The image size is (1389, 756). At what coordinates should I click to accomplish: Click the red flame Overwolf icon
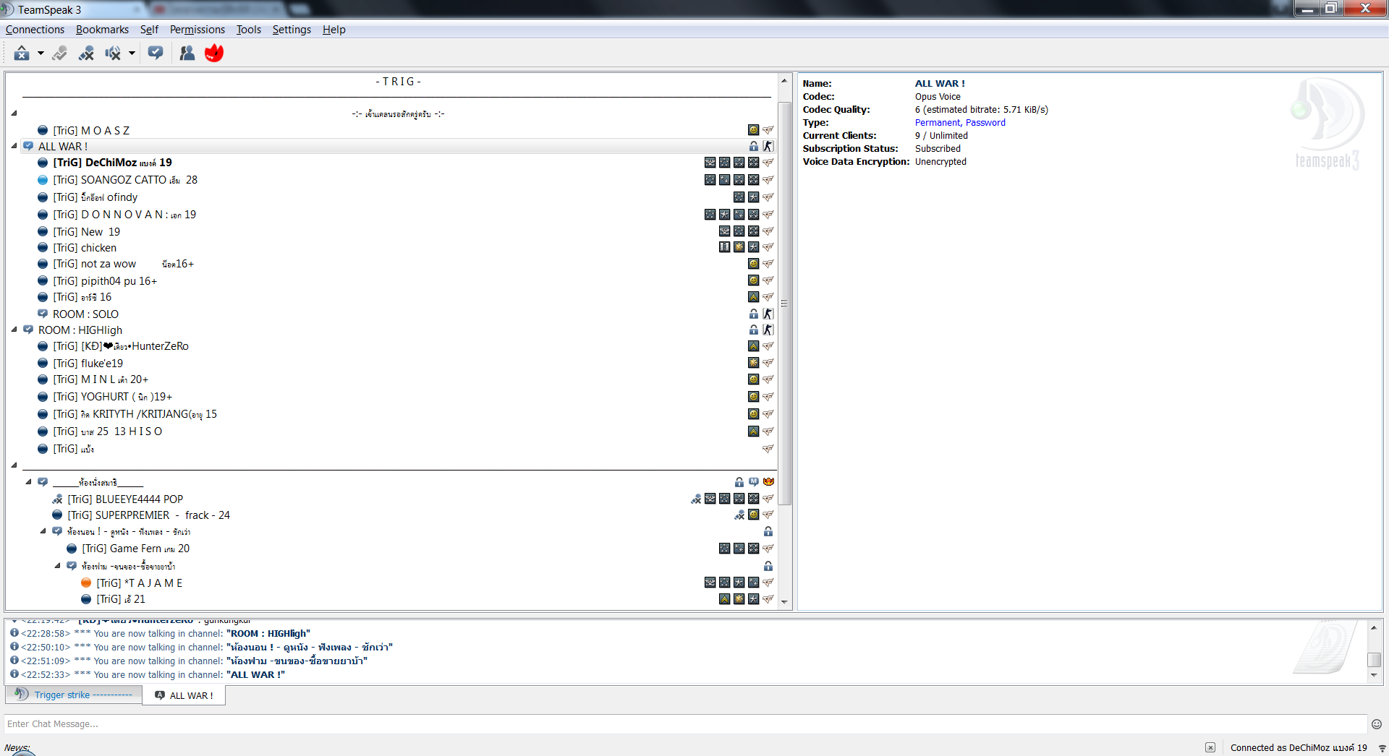[x=214, y=53]
